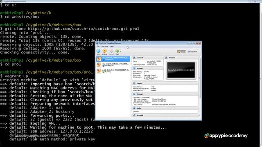The image size is (262, 147).
Task: Open the dropdown arrow beside Start
Action: coord(121,51)
